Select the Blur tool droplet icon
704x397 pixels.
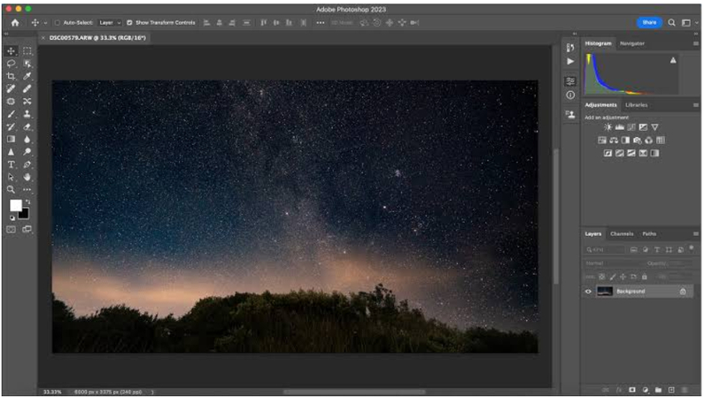click(x=27, y=140)
